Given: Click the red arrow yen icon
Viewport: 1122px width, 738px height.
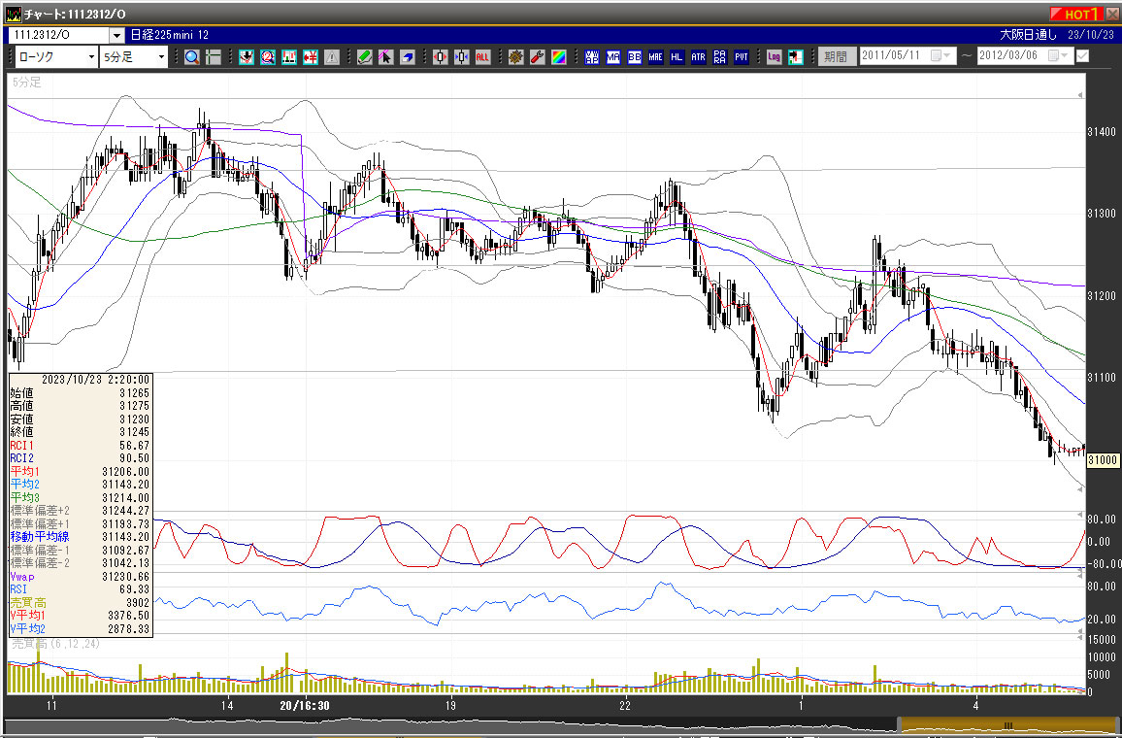Looking at the screenshot, I should point(310,57).
